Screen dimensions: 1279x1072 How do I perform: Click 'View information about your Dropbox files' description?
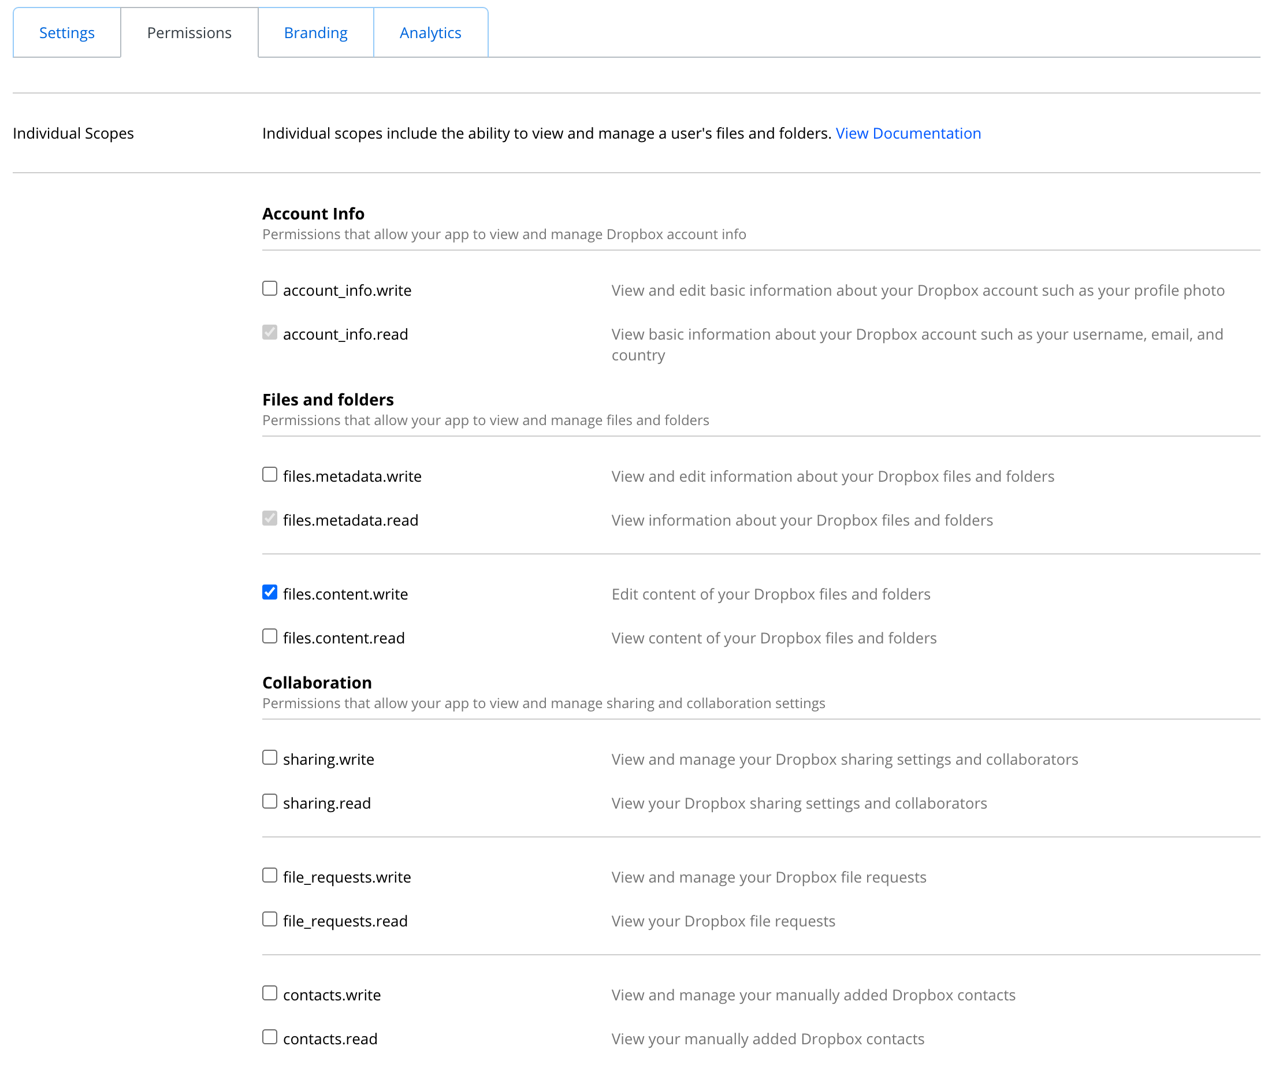coord(802,520)
